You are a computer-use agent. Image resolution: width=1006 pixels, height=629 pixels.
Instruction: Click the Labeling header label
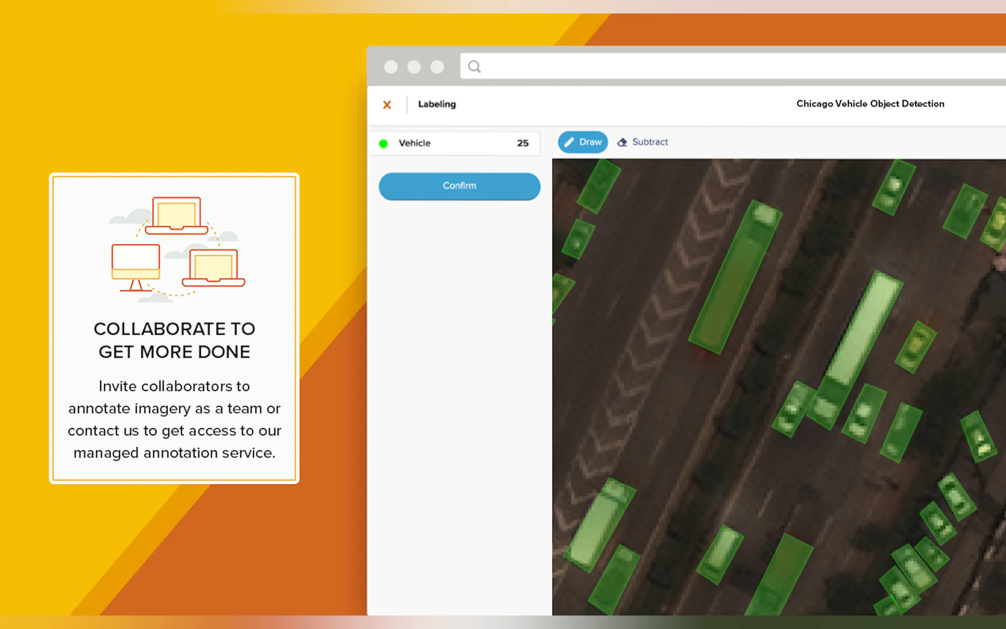(437, 104)
